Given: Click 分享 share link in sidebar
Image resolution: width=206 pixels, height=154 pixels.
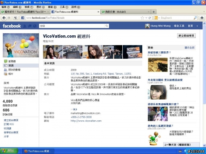Looking at the screenshot, I should pos(6,136).
